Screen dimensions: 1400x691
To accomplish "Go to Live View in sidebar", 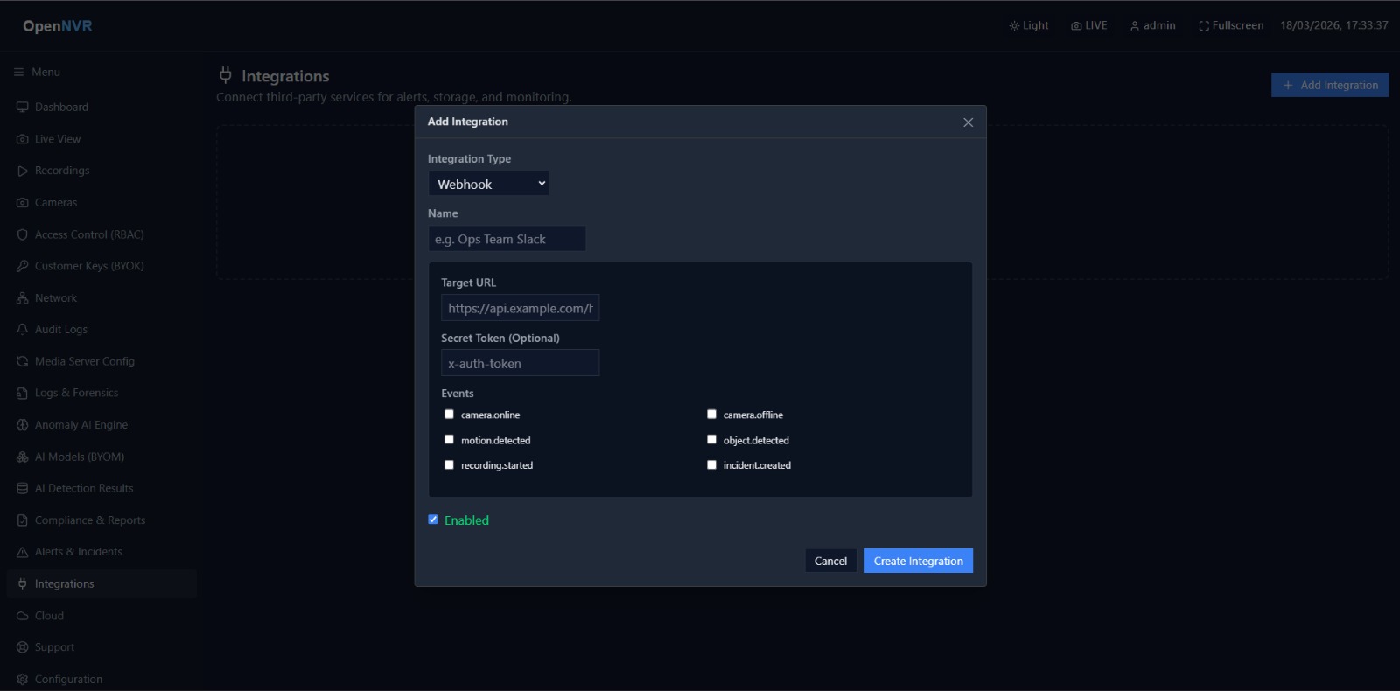I will pyautogui.click(x=101, y=139).
